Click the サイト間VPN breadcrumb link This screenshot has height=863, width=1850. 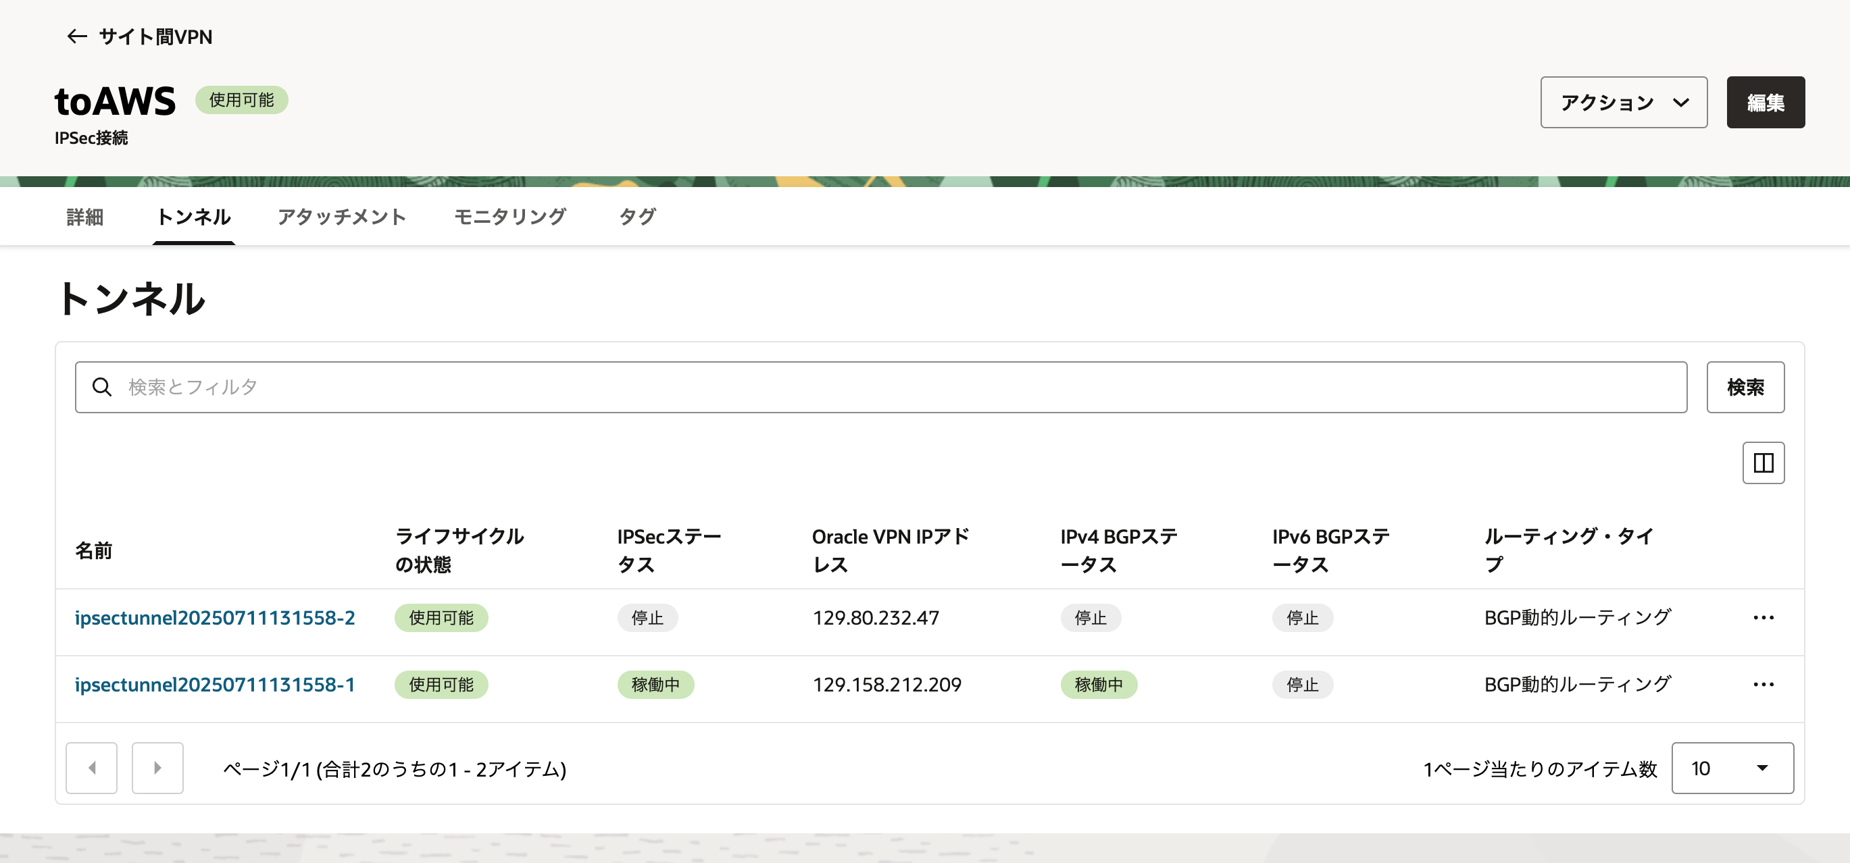(155, 36)
